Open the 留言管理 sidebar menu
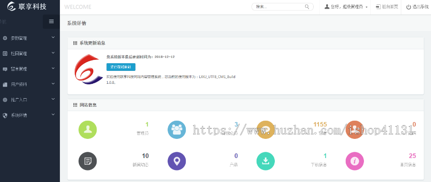The width and height of the screenshot is (431, 182). (x=30, y=69)
